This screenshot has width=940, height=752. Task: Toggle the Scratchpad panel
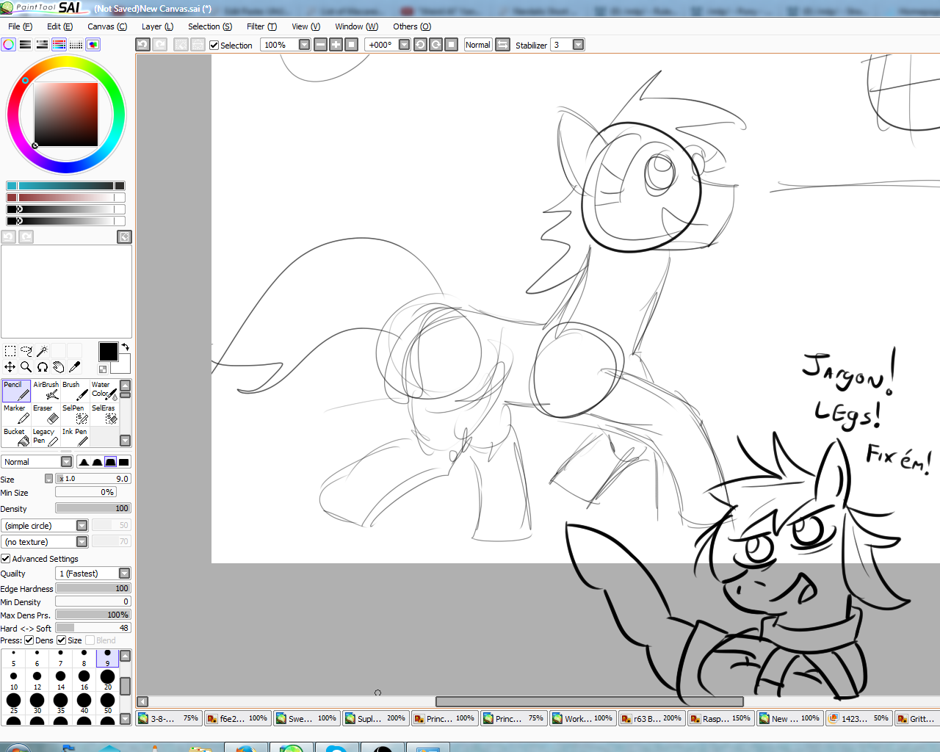click(x=93, y=45)
